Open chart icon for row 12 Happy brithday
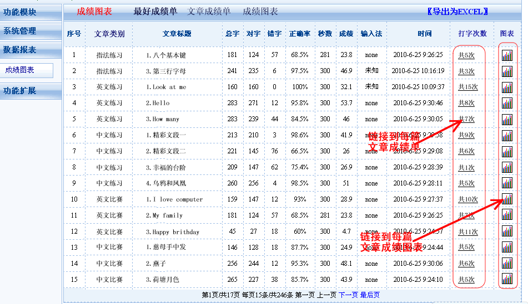This screenshot has height=304, width=528. (x=507, y=231)
